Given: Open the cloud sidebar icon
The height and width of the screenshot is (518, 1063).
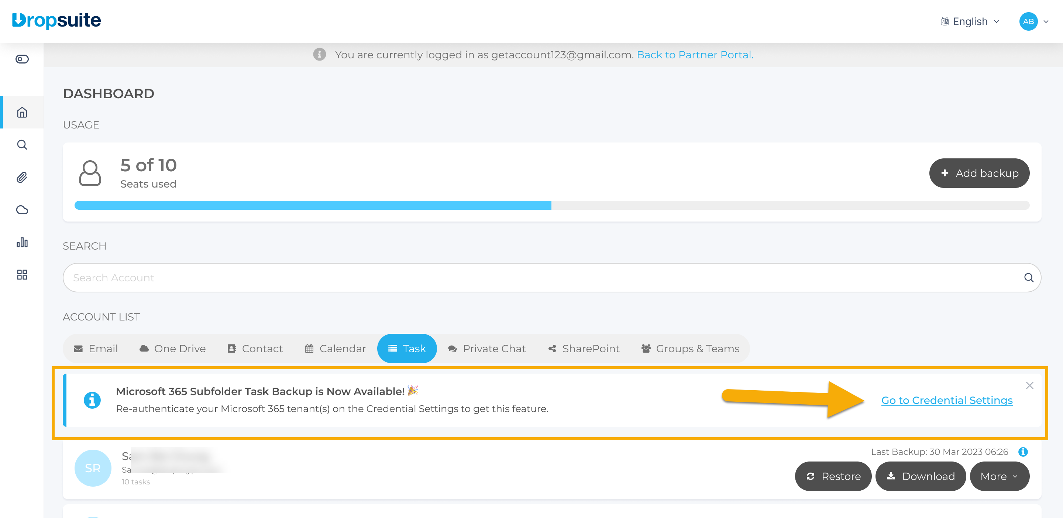Looking at the screenshot, I should 22,210.
